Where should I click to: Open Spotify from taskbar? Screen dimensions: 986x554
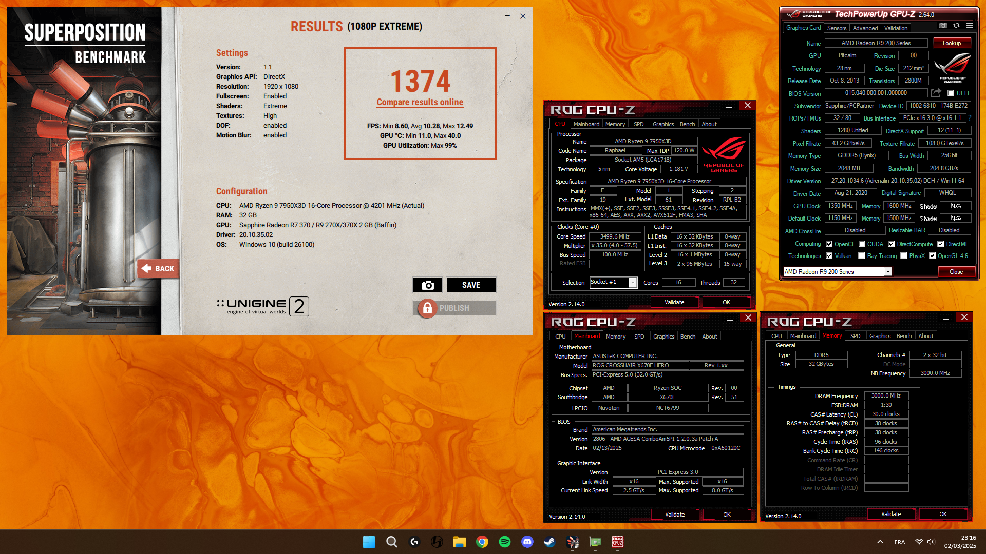tap(504, 542)
